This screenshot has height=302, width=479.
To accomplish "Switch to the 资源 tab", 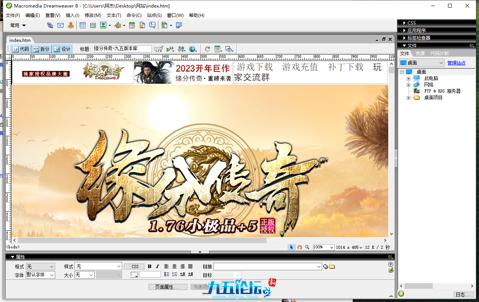I will [x=420, y=54].
